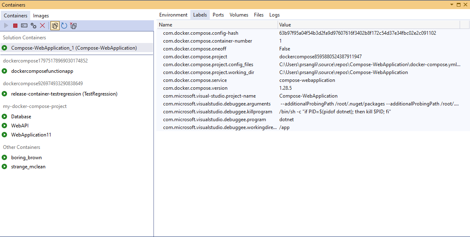Open the Volumes tab
The image size is (470, 237).
[x=239, y=14]
